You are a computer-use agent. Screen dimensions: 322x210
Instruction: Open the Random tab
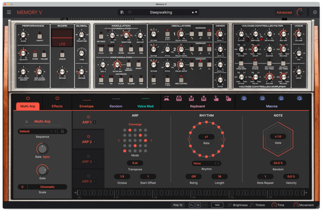coord(116,106)
